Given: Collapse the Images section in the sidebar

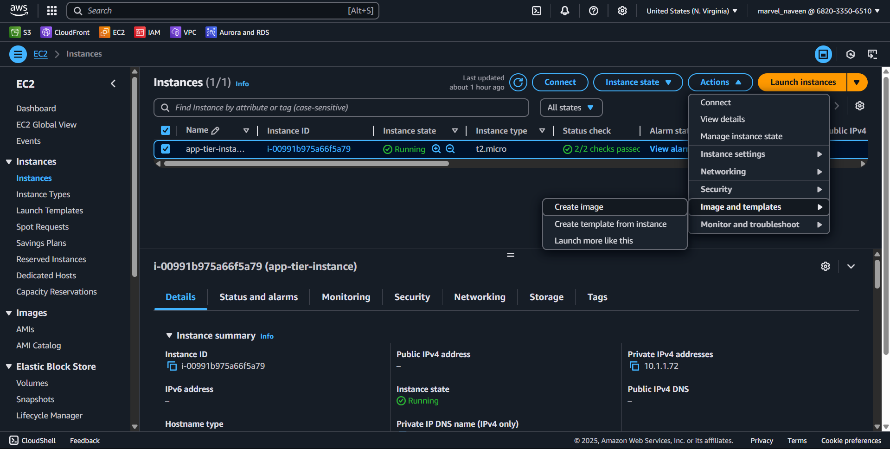Looking at the screenshot, I should click(9, 313).
